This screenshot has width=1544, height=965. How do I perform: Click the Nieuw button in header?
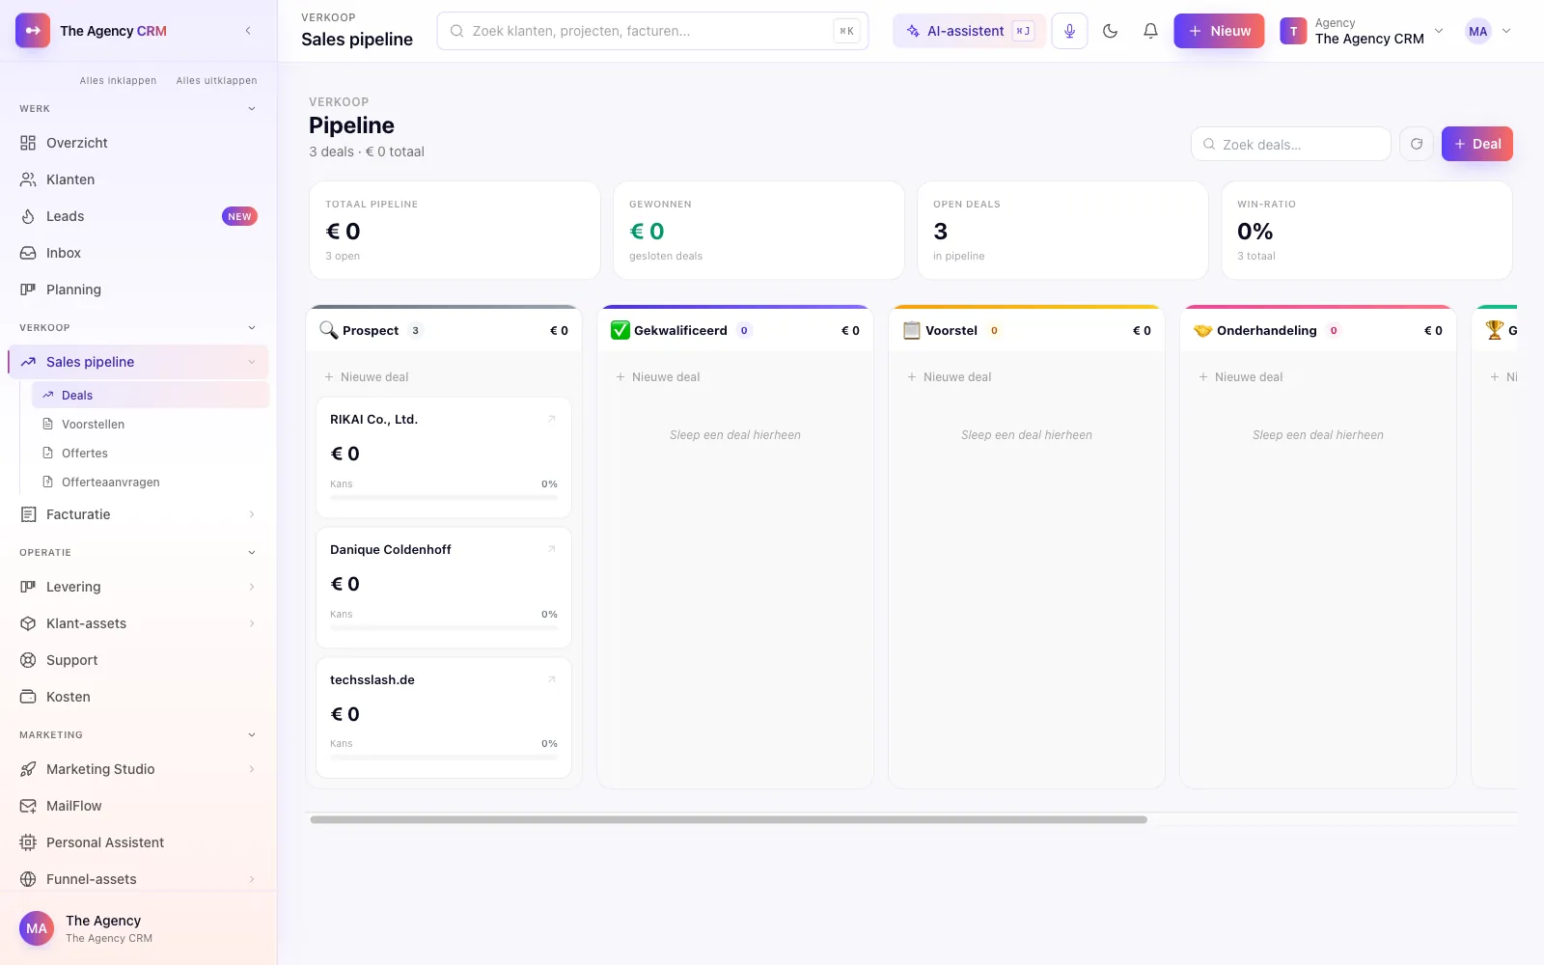pos(1219,31)
